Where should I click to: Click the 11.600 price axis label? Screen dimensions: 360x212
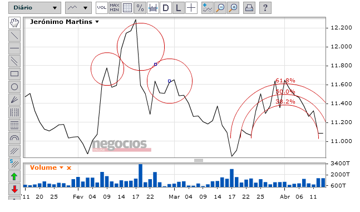pos(341,85)
